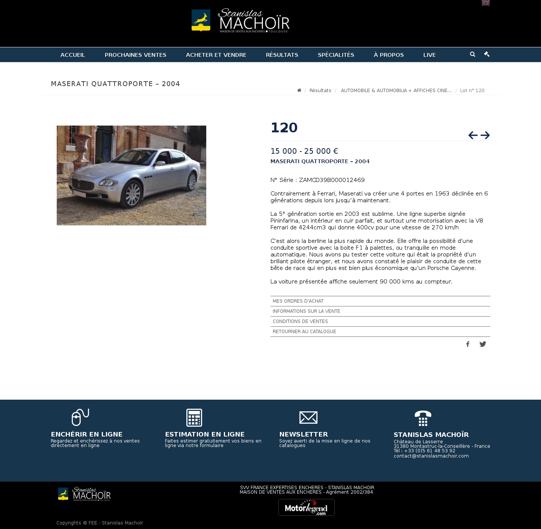Click the lot number 120 heading
Viewport: 541px width, 529px height.
tap(284, 128)
